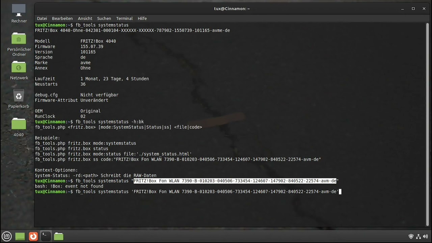Click the terminal icon in the panel

(46, 236)
